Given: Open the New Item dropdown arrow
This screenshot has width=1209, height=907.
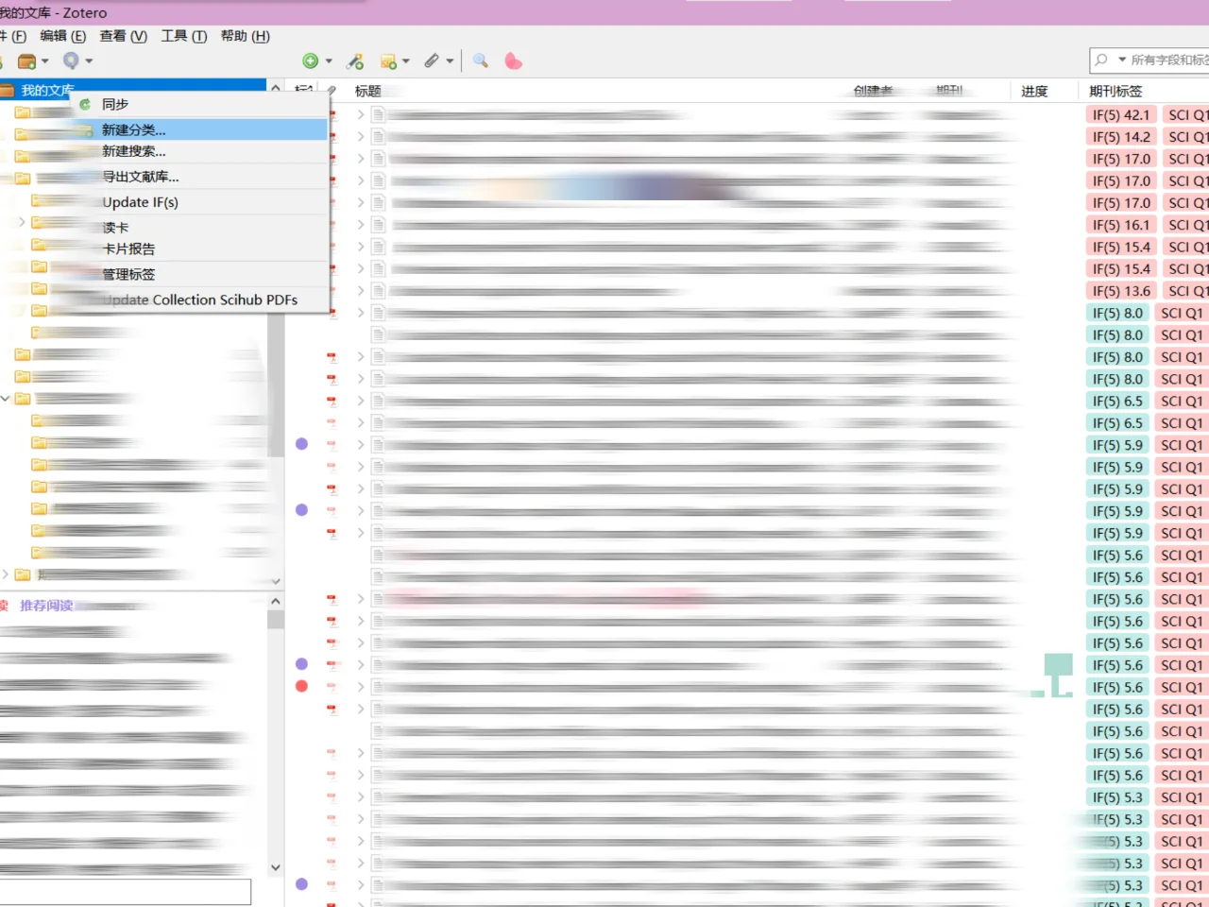Looking at the screenshot, I should coord(329,61).
